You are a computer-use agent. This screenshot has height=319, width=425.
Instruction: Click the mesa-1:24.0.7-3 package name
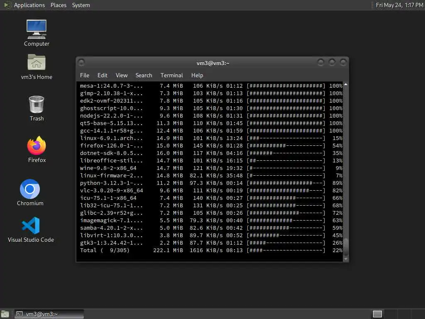click(x=111, y=86)
